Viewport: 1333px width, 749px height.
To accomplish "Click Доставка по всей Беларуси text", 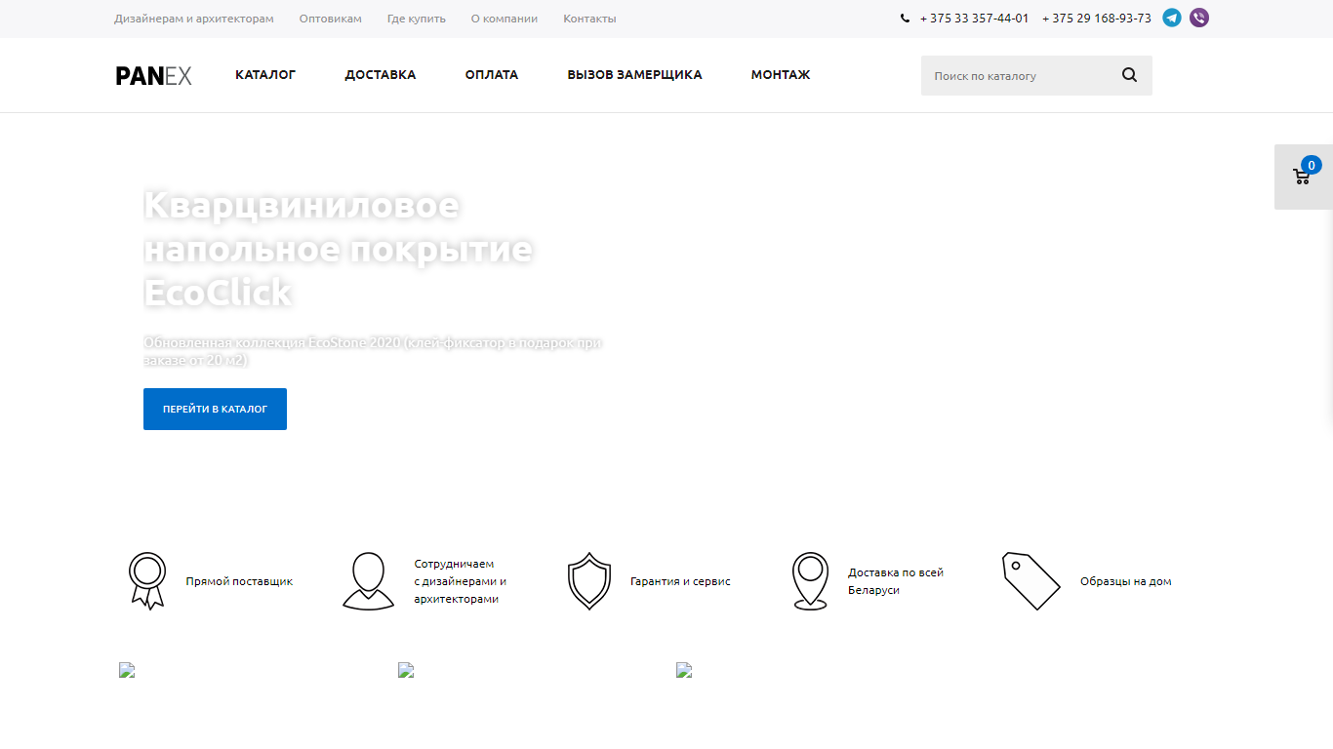I will [x=896, y=581].
